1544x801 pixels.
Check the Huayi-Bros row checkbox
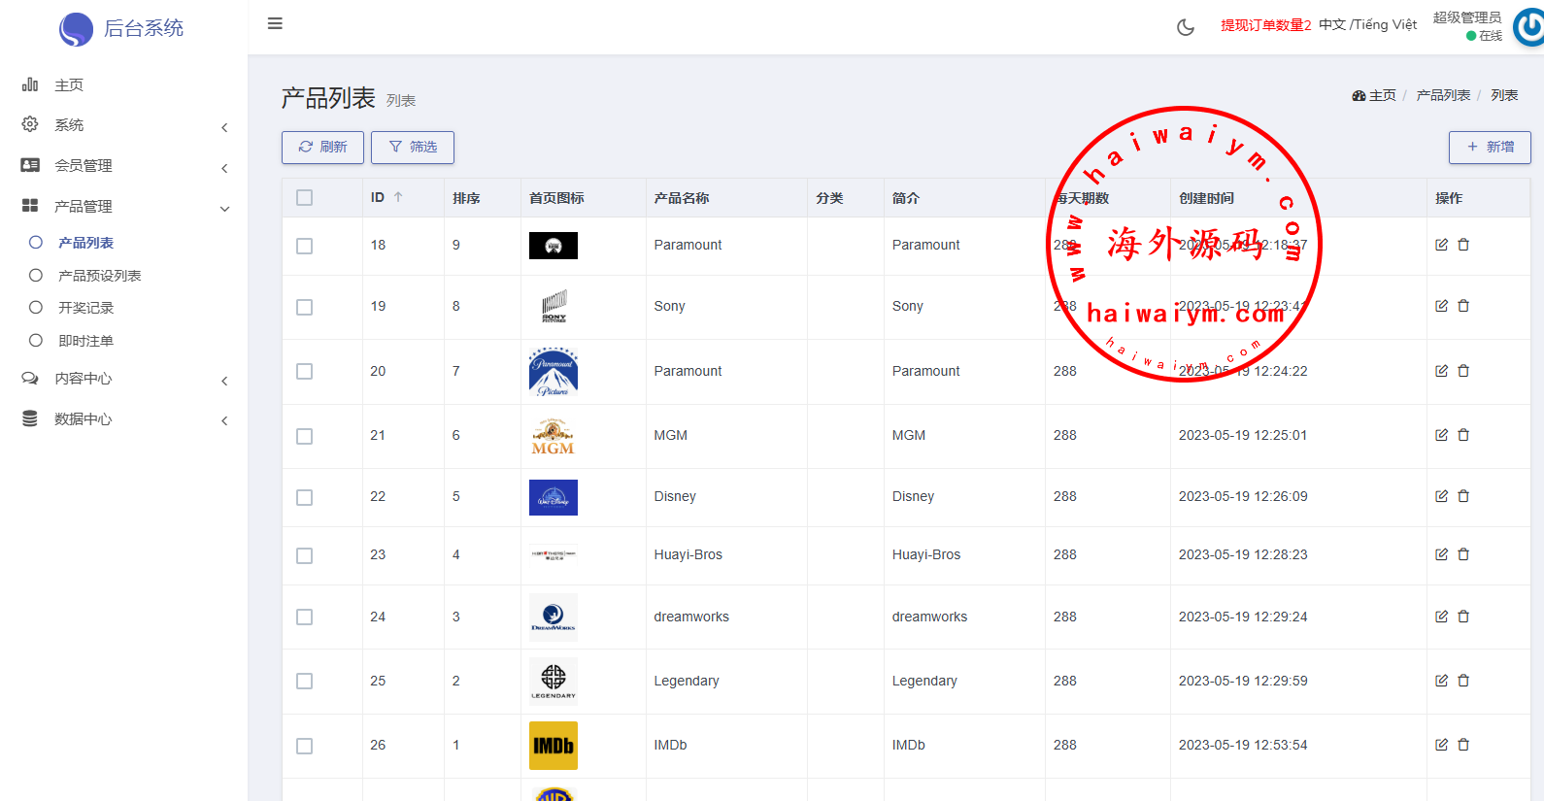pyautogui.click(x=305, y=555)
